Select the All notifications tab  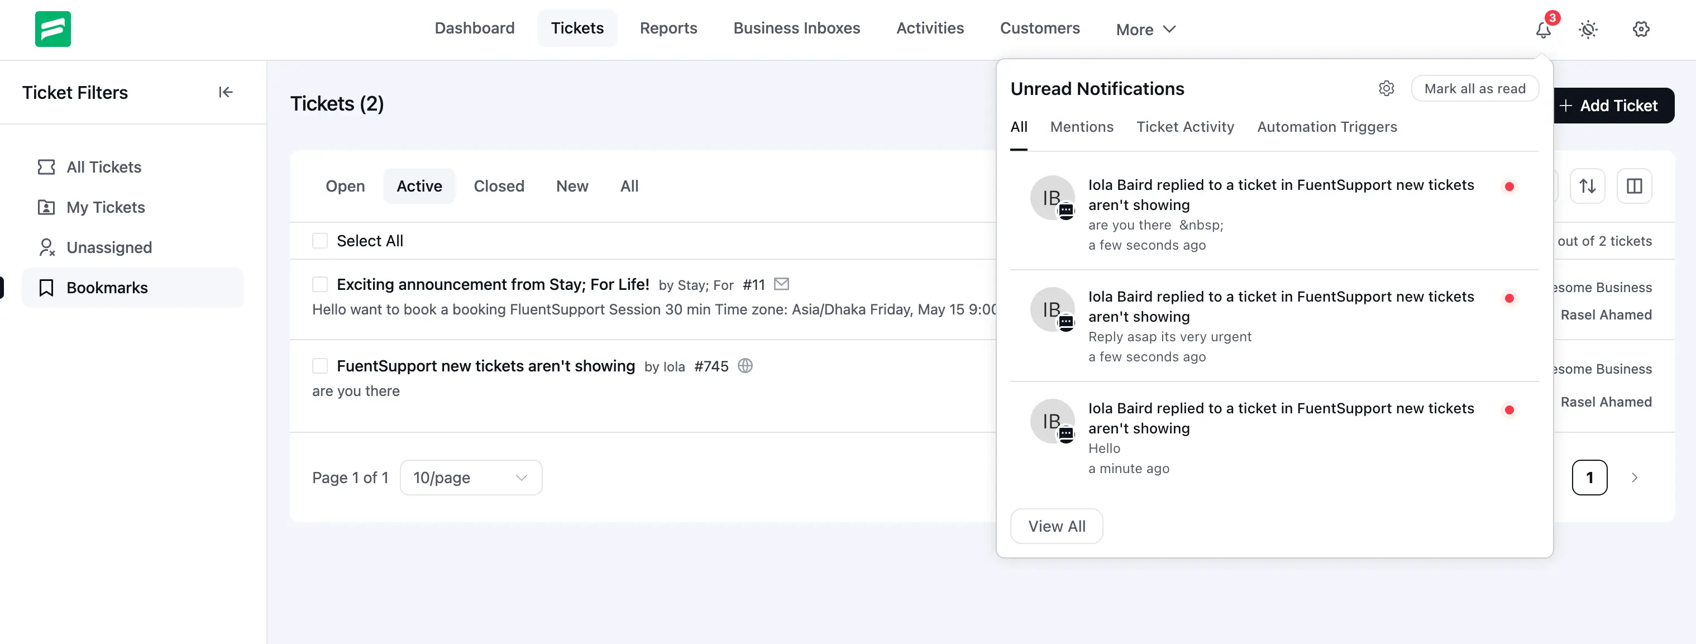pyautogui.click(x=1019, y=127)
